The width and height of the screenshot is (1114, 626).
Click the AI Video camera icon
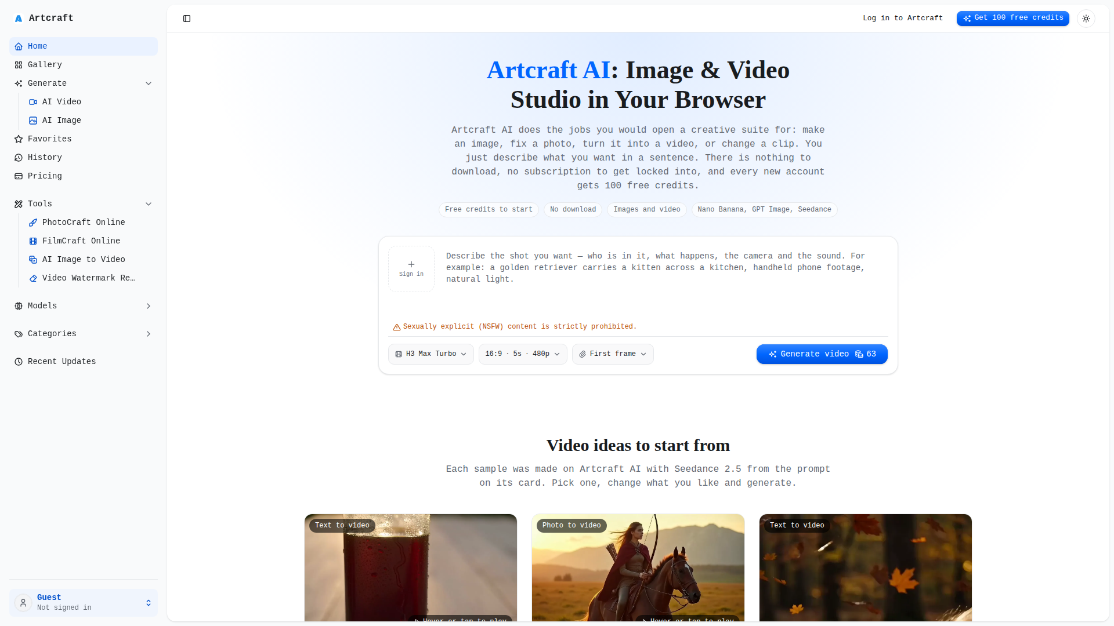pos(33,102)
